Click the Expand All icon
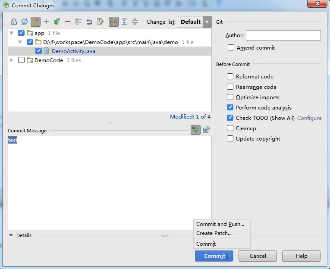This screenshot has height=269, width=330. click(x=124, y=22)
